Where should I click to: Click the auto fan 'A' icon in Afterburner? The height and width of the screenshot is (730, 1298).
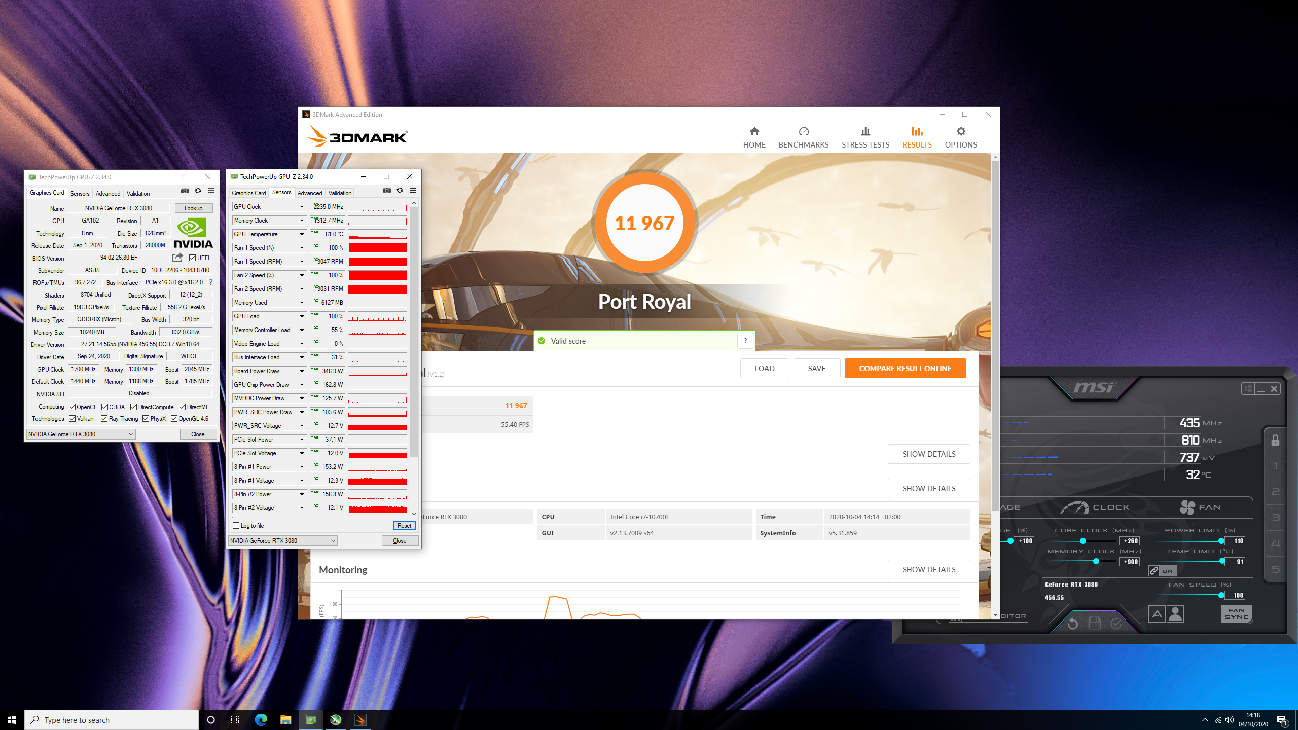pos(1157,614)
